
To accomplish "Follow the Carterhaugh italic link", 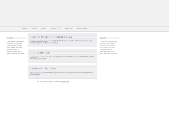I will click(x=34, y=57).
